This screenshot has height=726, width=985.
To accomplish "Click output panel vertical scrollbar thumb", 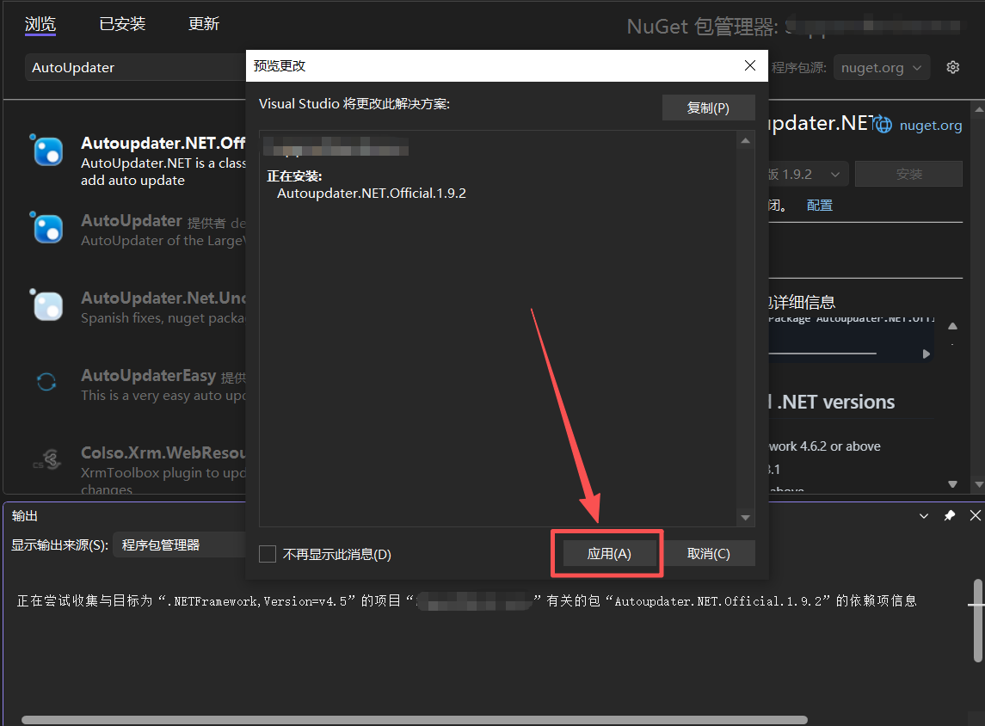I will coord(977,620).
